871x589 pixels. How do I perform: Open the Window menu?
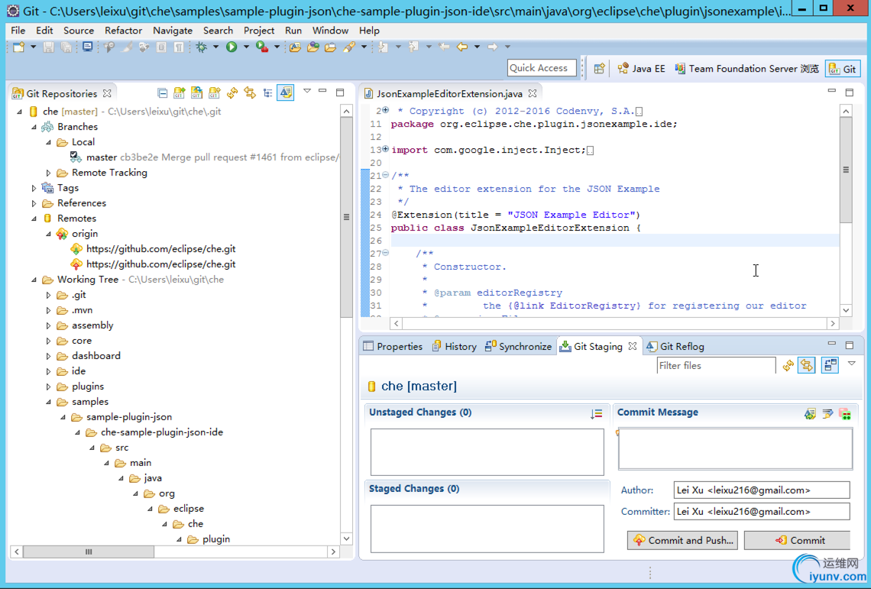(x=331, y=31)
